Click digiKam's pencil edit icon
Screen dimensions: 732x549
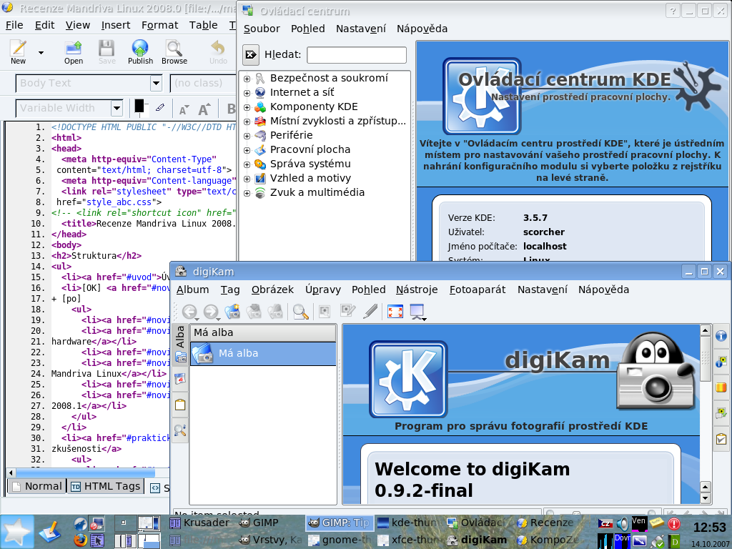(371, 312)
